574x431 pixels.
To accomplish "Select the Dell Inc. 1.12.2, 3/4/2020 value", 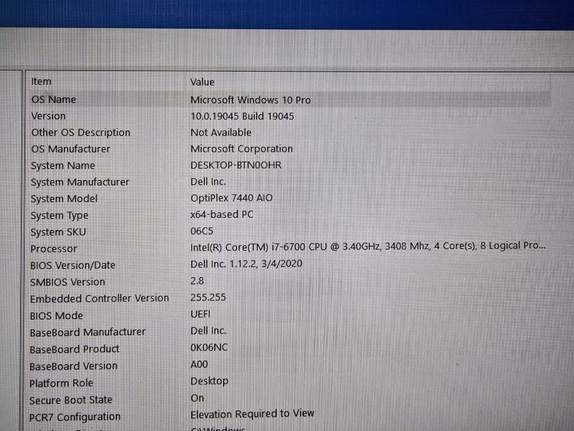I will 246,264.
